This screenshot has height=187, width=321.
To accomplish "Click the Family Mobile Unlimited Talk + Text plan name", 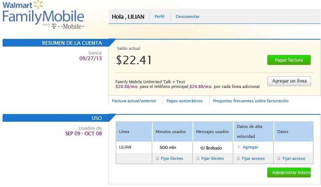I will 150,82.
